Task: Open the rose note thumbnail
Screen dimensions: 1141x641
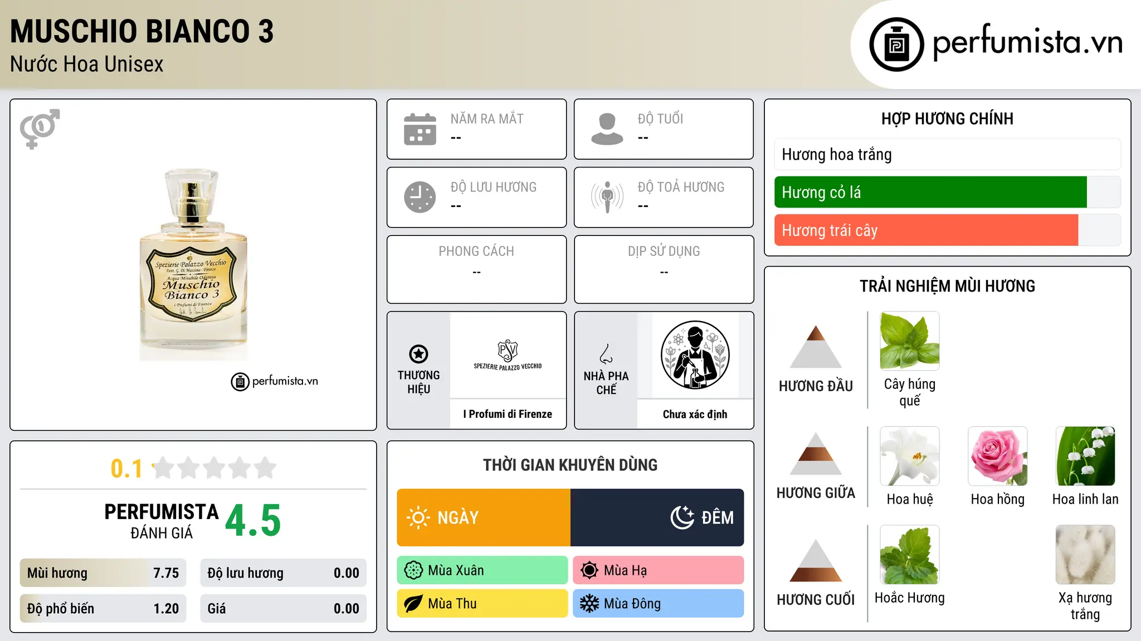Action: coord(998,456)
